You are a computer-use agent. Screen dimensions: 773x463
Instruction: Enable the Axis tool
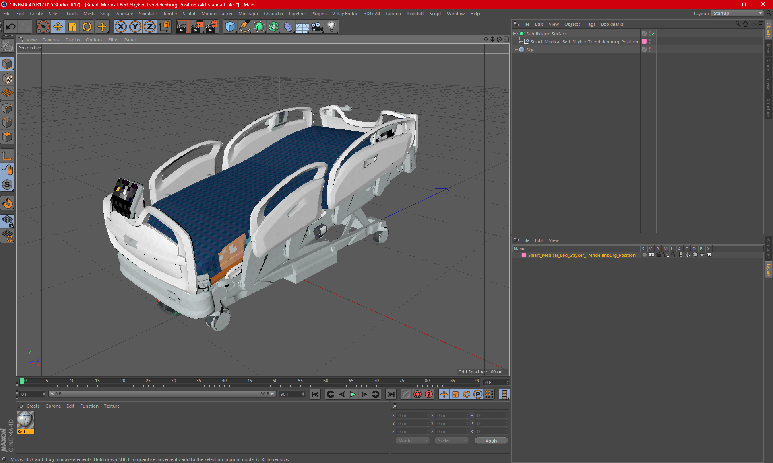tap(7, 156)
